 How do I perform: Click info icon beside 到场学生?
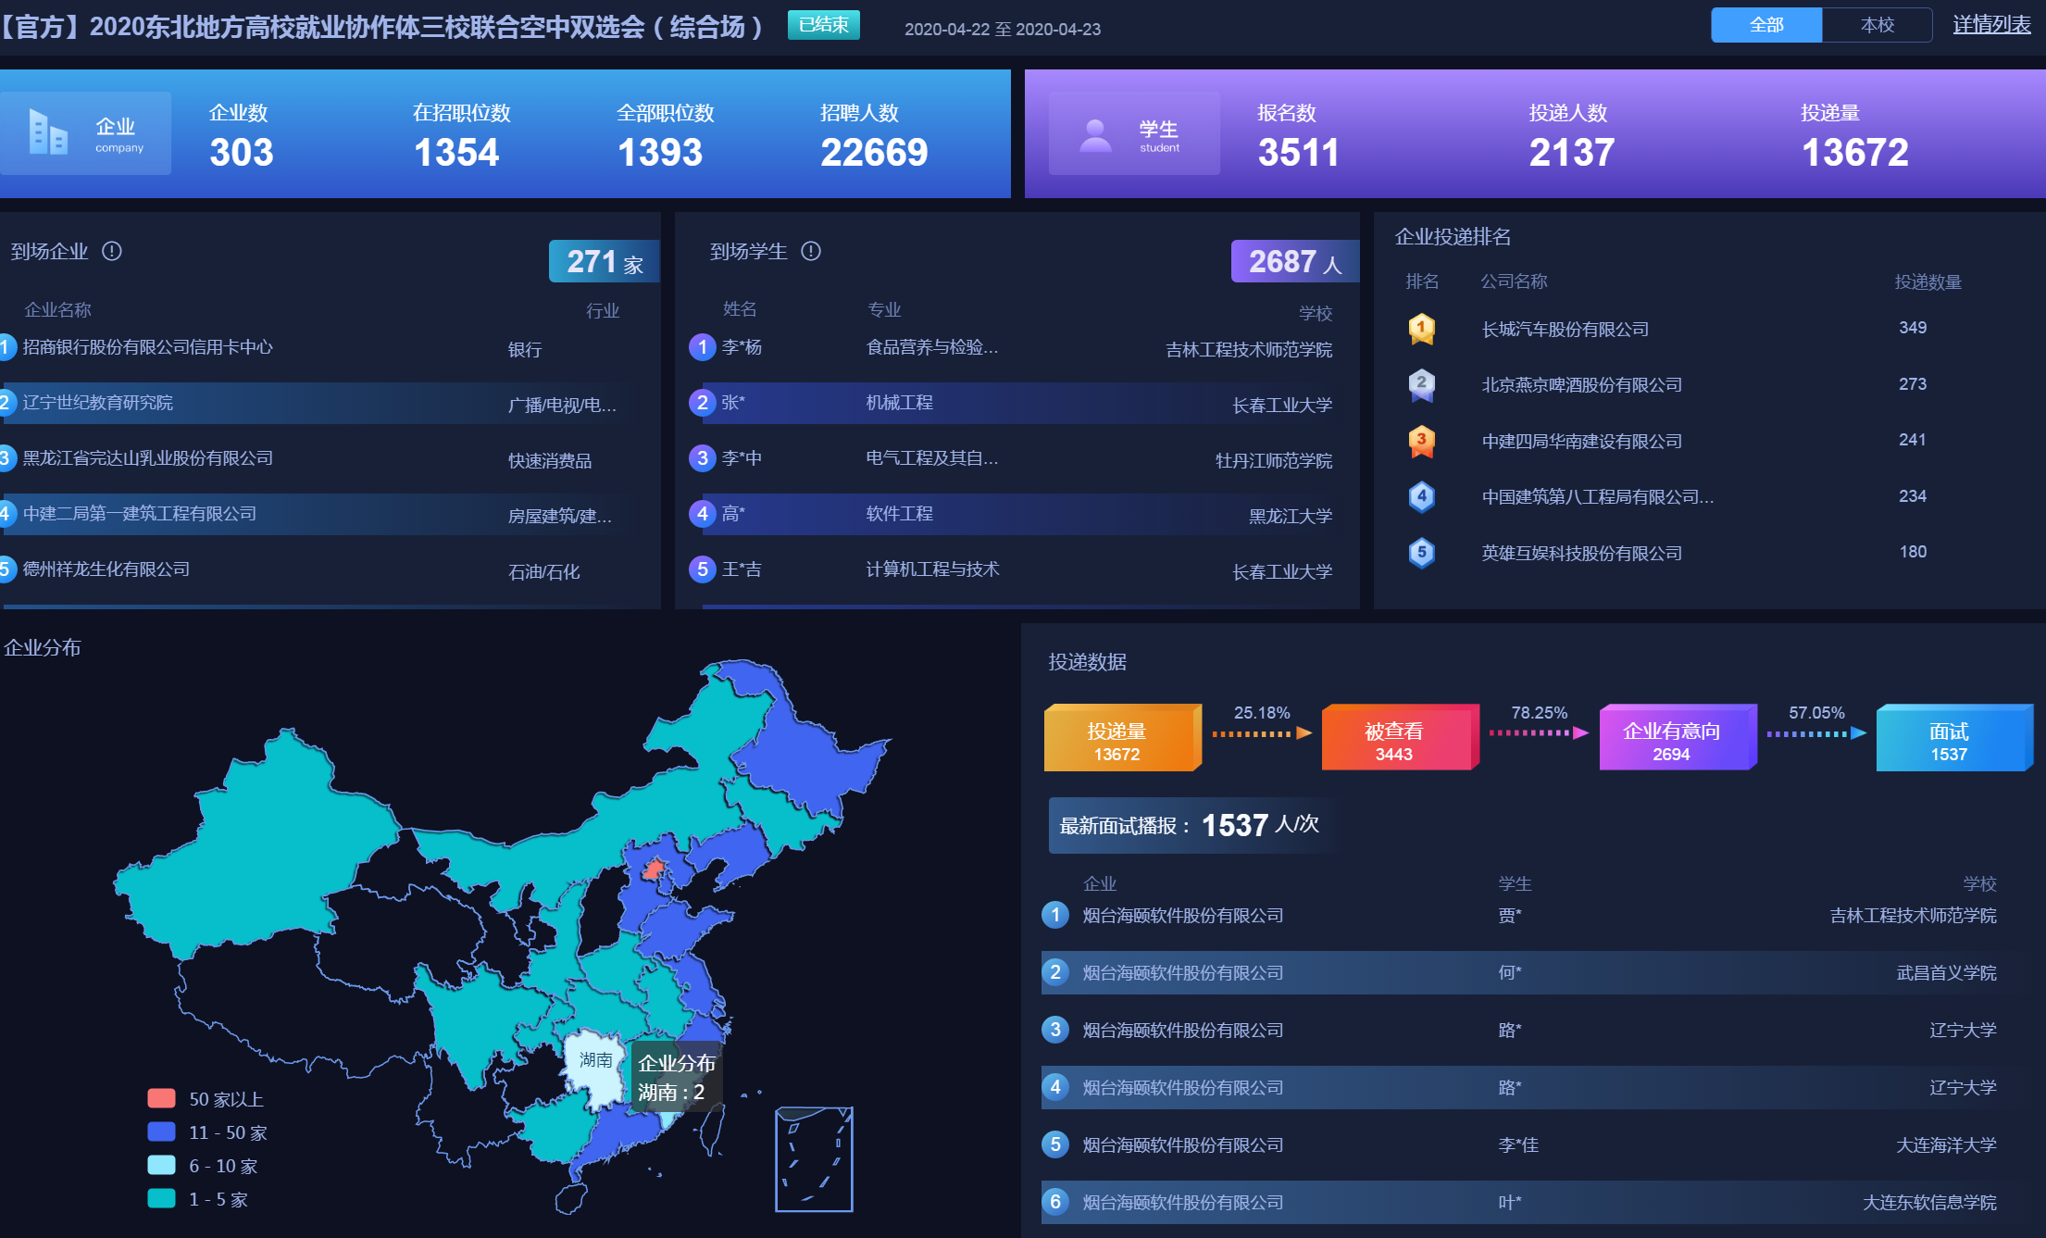click(x=811, y=251)
